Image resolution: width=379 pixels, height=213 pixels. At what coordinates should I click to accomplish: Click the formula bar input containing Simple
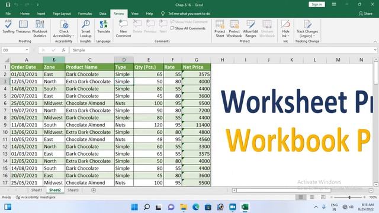[221, 50]
